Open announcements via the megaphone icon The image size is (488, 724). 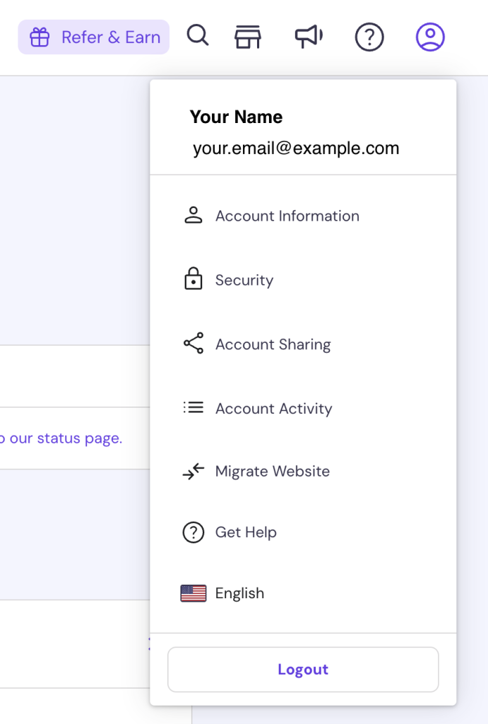pos(308,36)
